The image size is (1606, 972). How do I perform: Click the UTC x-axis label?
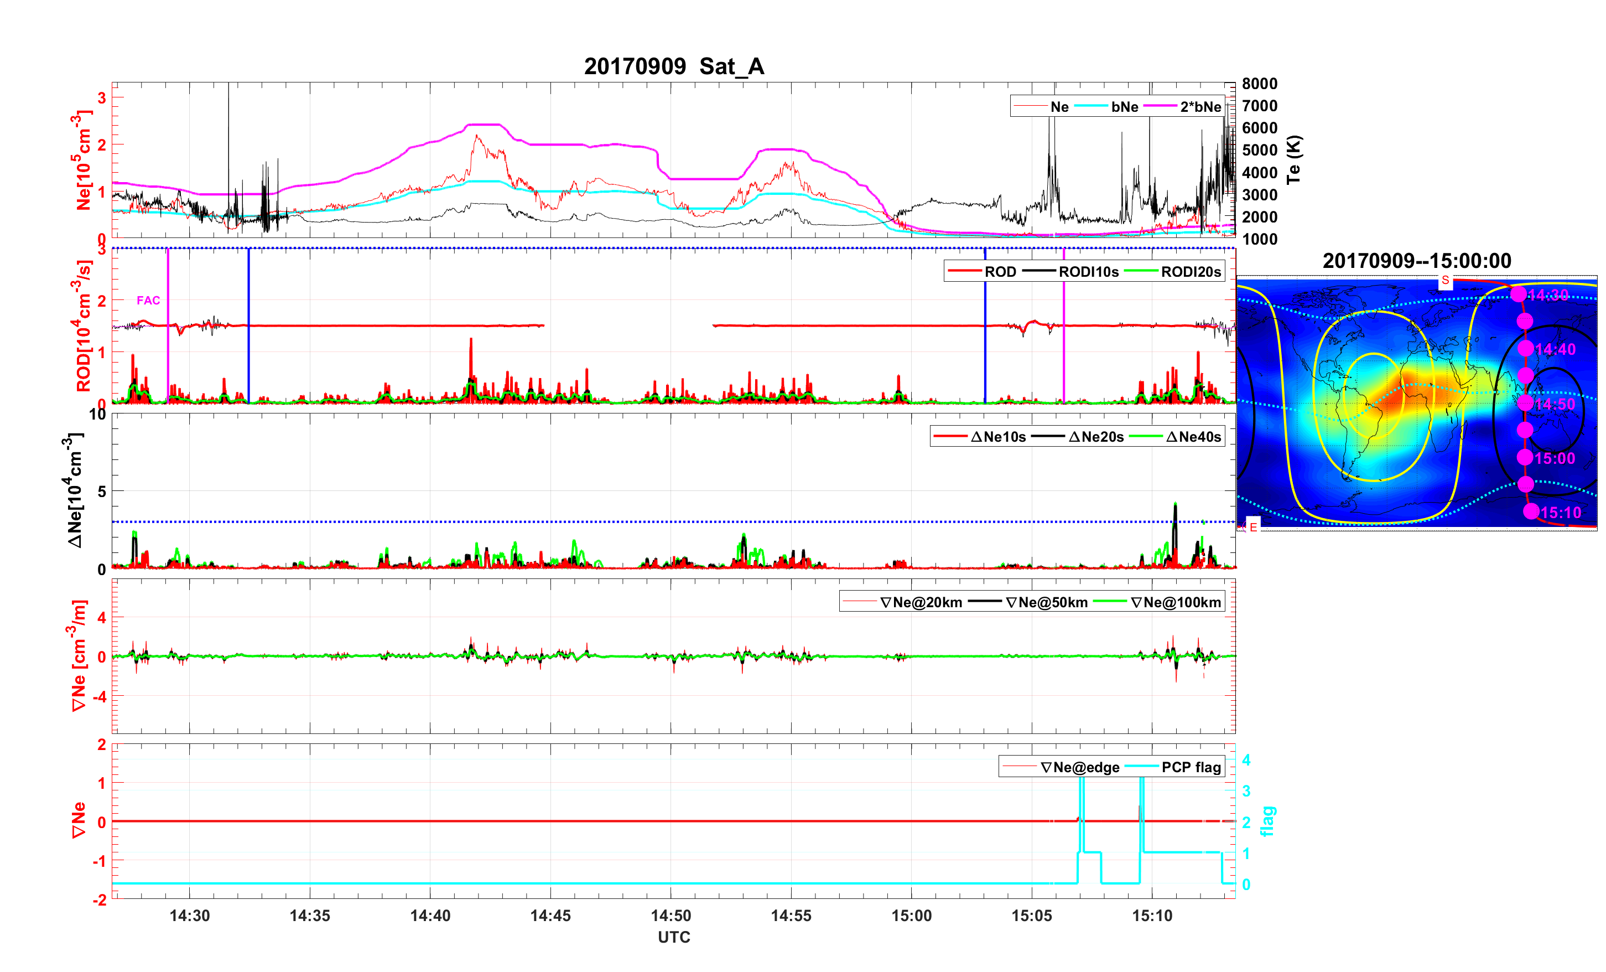[674, 937]
